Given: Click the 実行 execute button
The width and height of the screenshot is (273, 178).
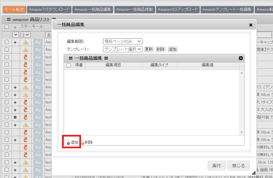Looking at the screenshot, I should (217, 166).
